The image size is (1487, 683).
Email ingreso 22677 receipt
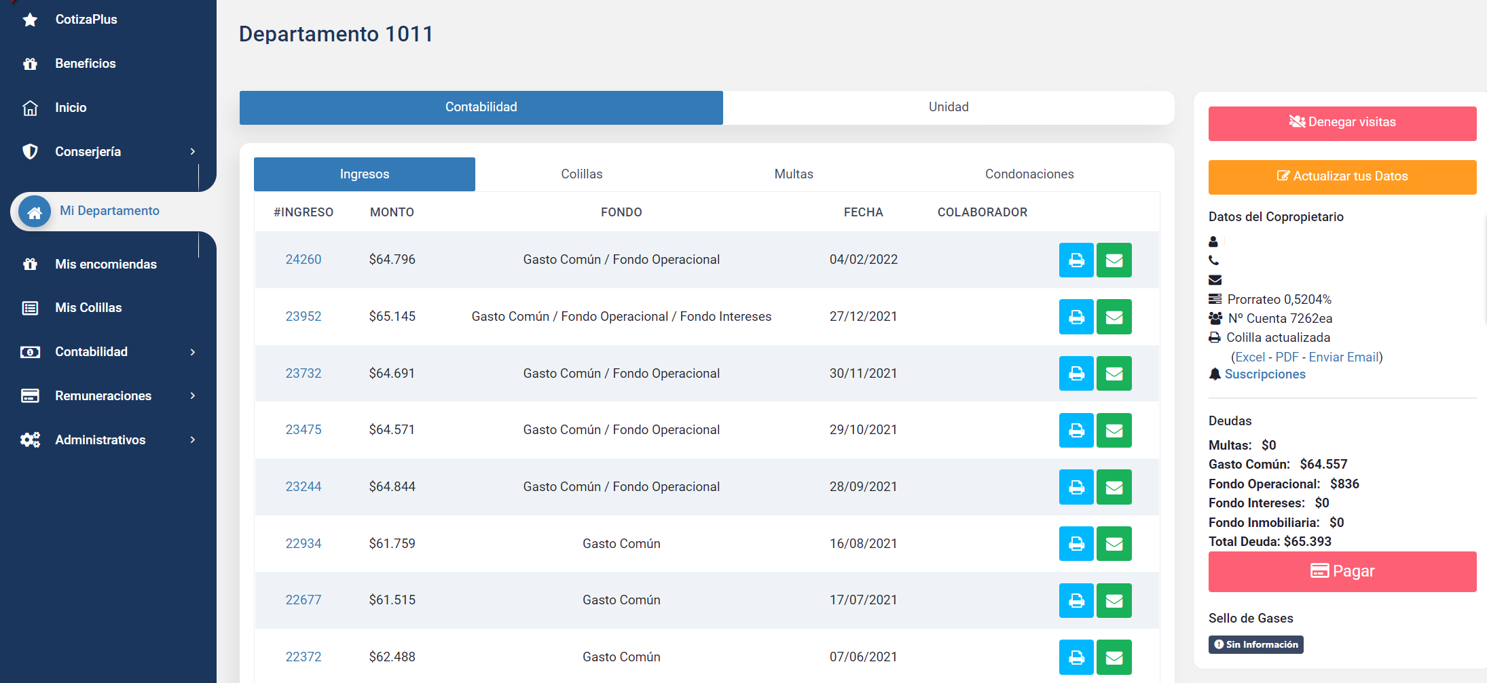click(1114, 600)
